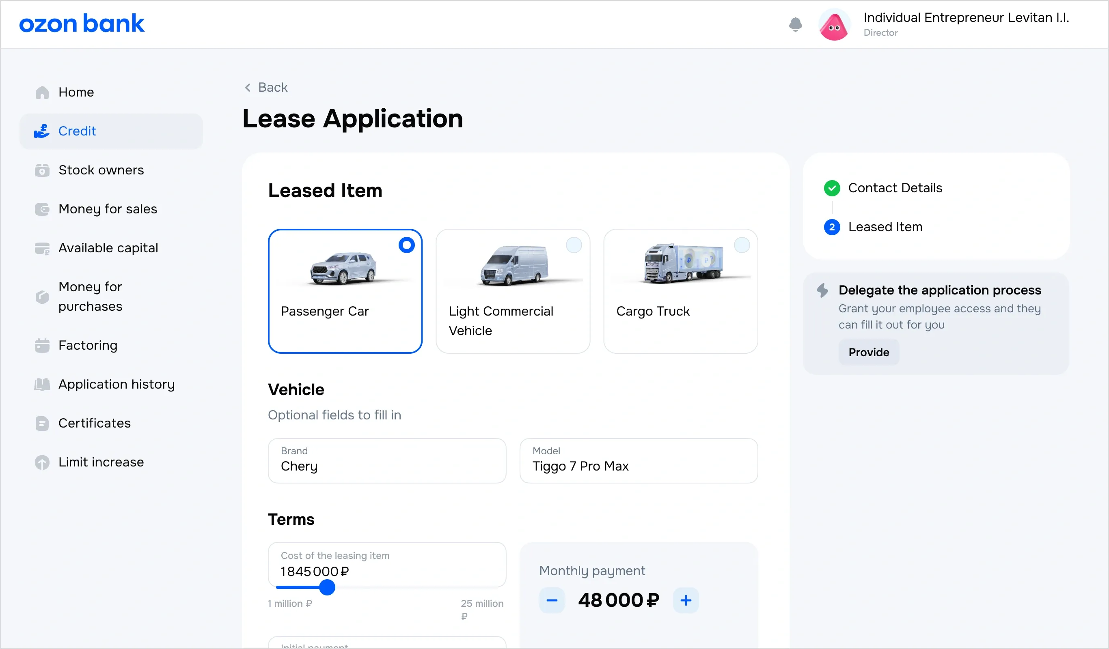Open Limit increase section
Image resolution: width=1109 pixels, height=649 pixels.
111,462
